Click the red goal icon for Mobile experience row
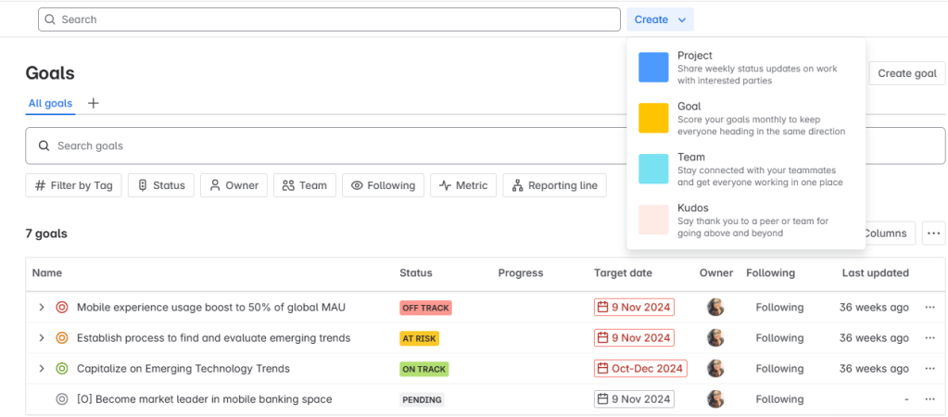Screen dimensions: 948x417 click(x=62, y=308)
